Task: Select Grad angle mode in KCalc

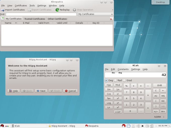Action: pos(127,80)
